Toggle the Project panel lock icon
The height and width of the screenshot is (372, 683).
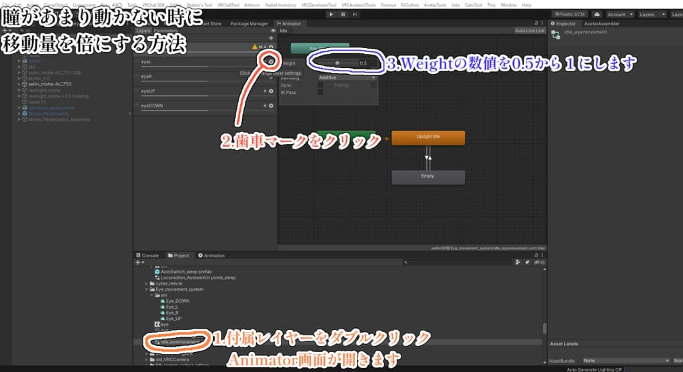pyautogui.click(x=536, y=255)
